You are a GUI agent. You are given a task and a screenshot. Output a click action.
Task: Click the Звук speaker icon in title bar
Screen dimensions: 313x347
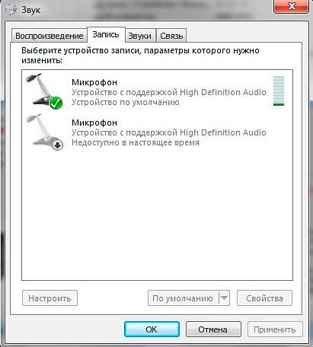(x=11, y=10)
